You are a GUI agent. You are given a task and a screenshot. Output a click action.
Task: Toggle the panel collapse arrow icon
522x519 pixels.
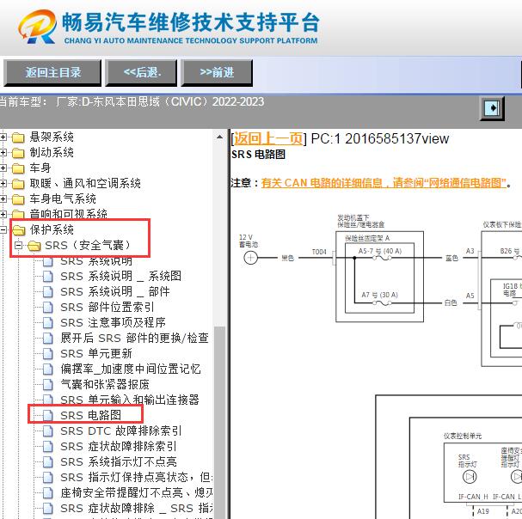click(x=492, y=108)
